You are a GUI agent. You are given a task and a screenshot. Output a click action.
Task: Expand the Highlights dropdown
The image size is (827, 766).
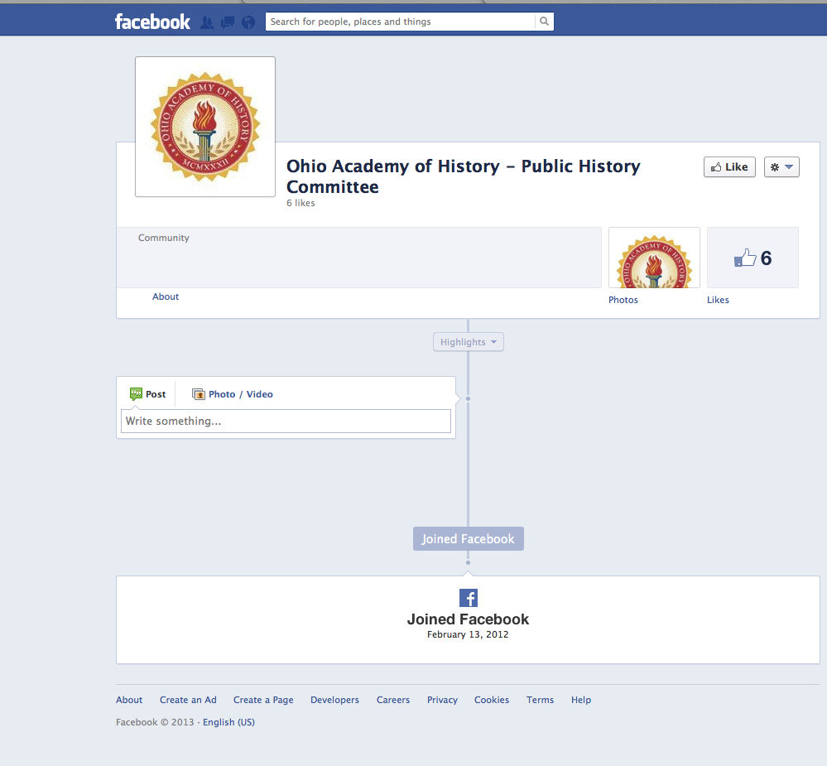[469, 342]
